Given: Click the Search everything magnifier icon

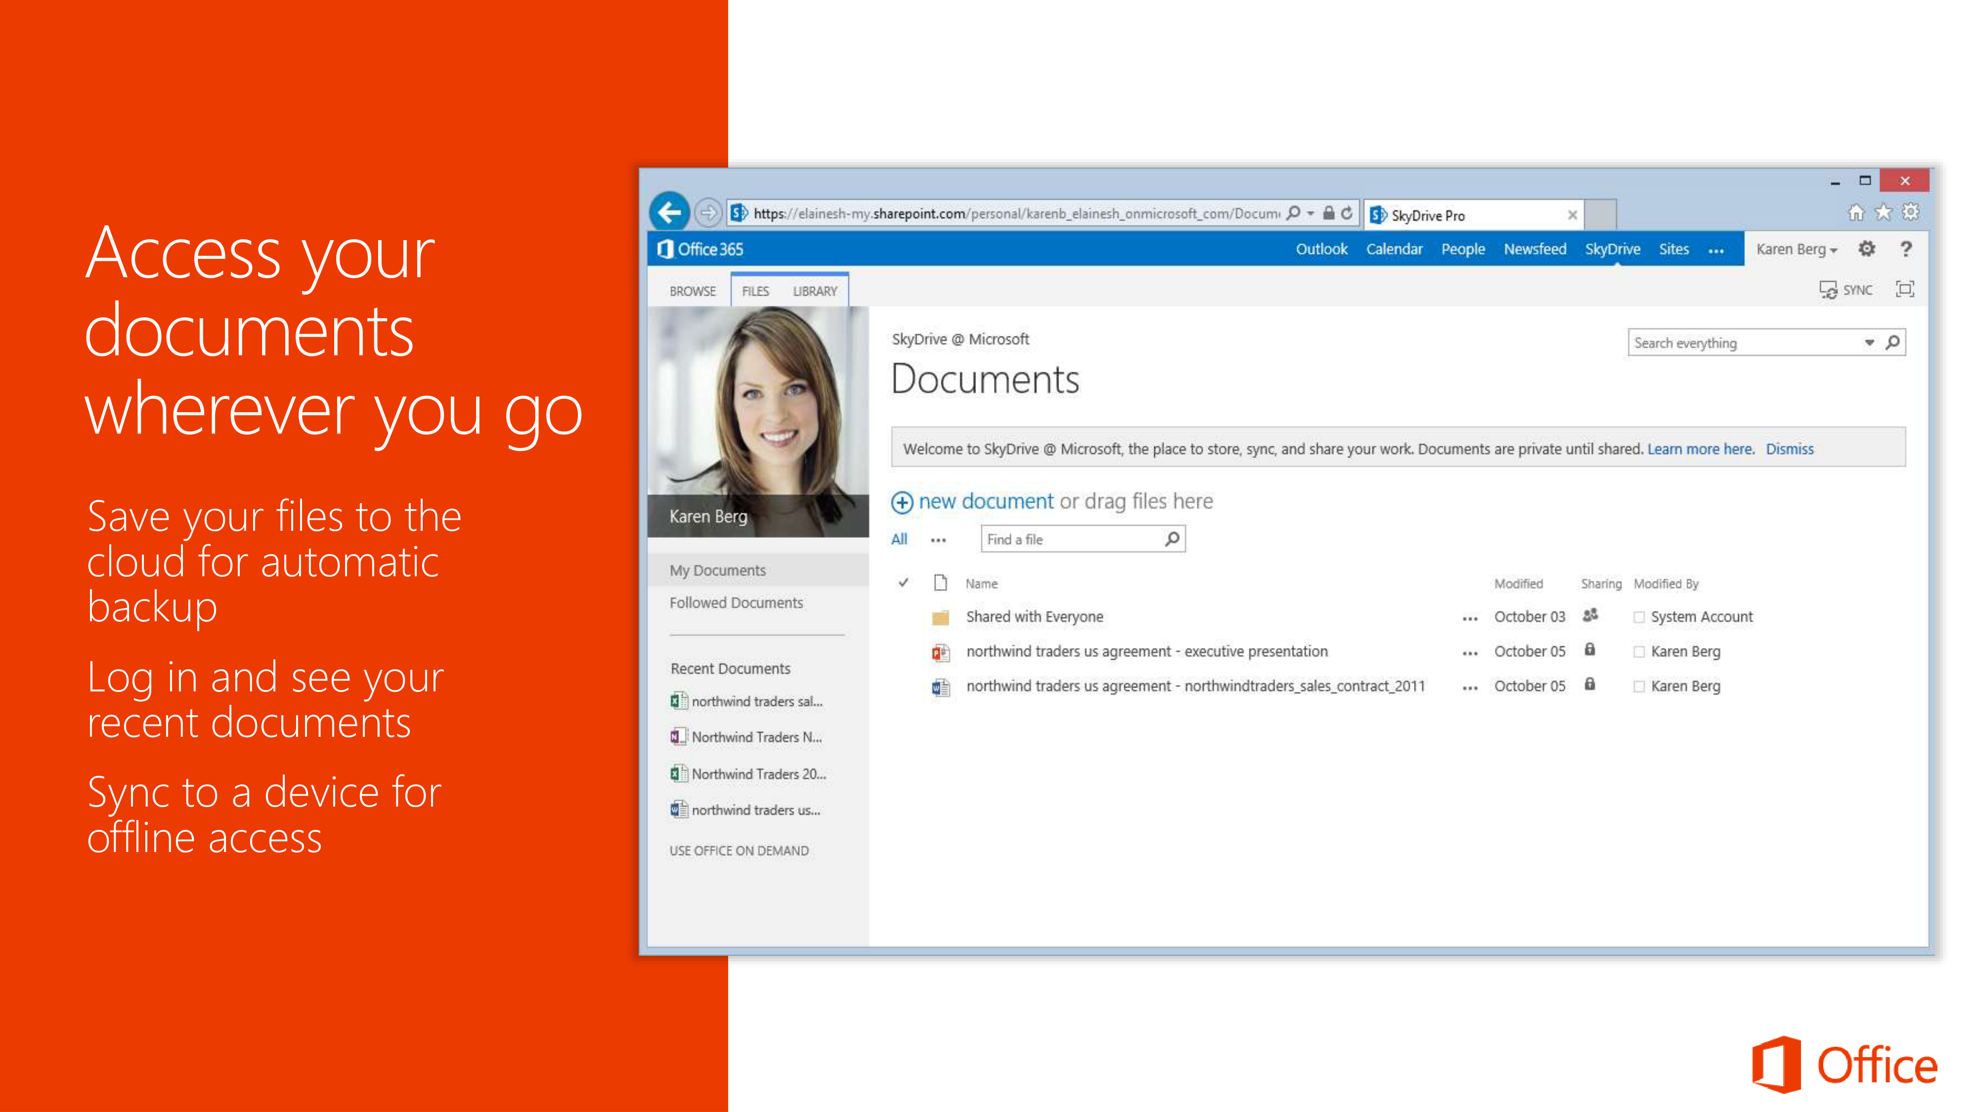Looking at the screenshot, I should point(1893,342).
